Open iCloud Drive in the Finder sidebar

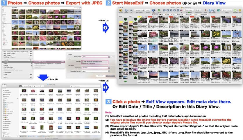click(6, 93)
